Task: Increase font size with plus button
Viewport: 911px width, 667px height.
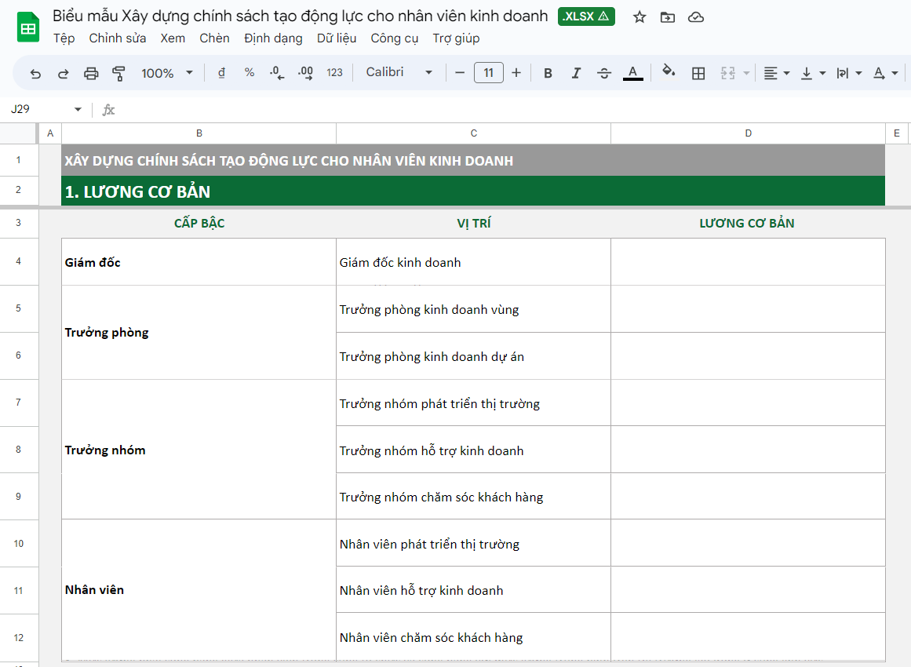Action: 516,73
